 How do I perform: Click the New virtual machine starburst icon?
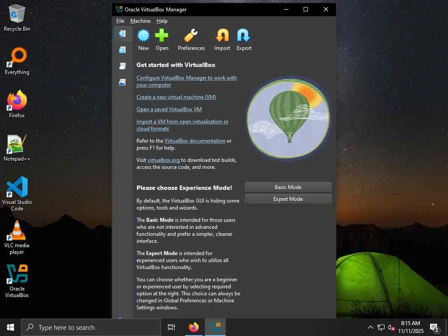143,36
